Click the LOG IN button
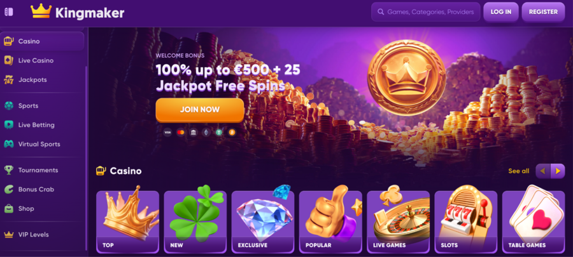Viewport: 573px width, 257px height. (x=500, y=12)
